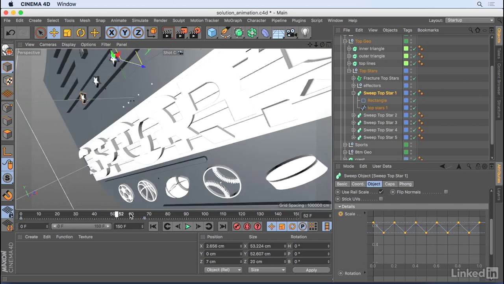Select Sweep Top Star 5 object
Screen dimensions: 504x284
click(380, 137)
